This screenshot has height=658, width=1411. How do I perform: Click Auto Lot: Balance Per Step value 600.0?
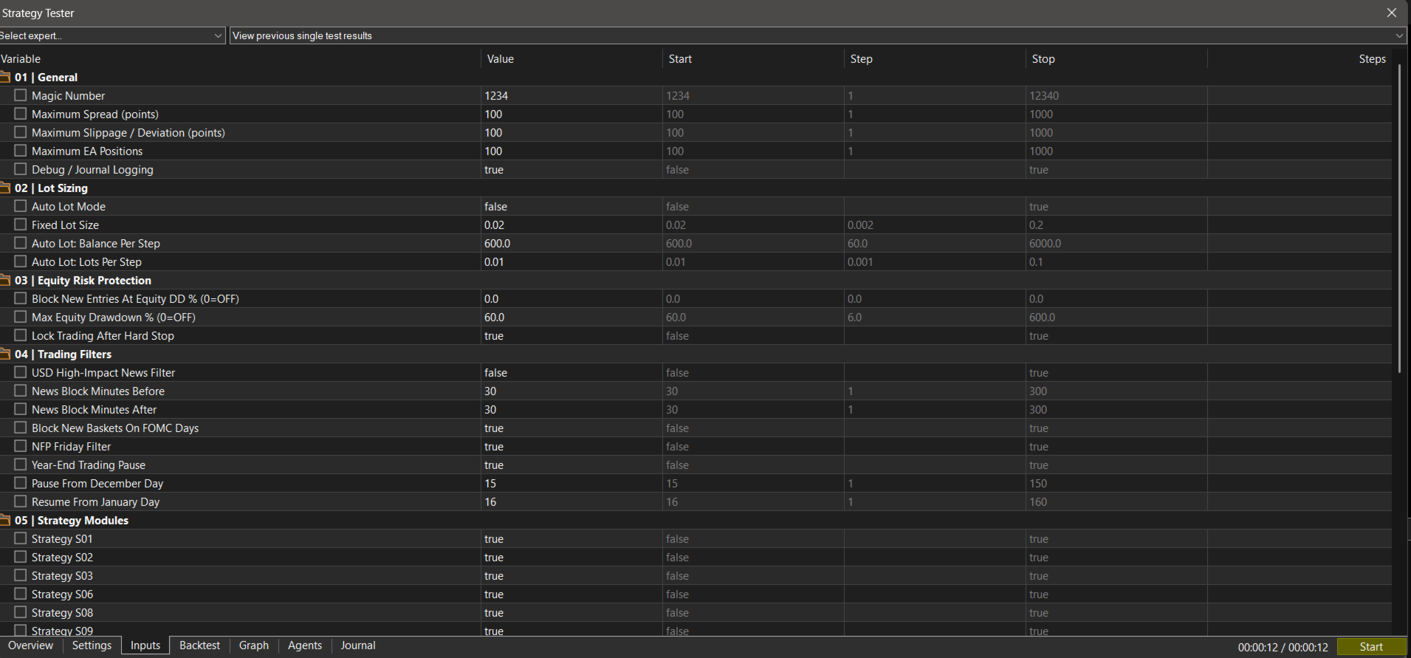(x=571, y=243)
